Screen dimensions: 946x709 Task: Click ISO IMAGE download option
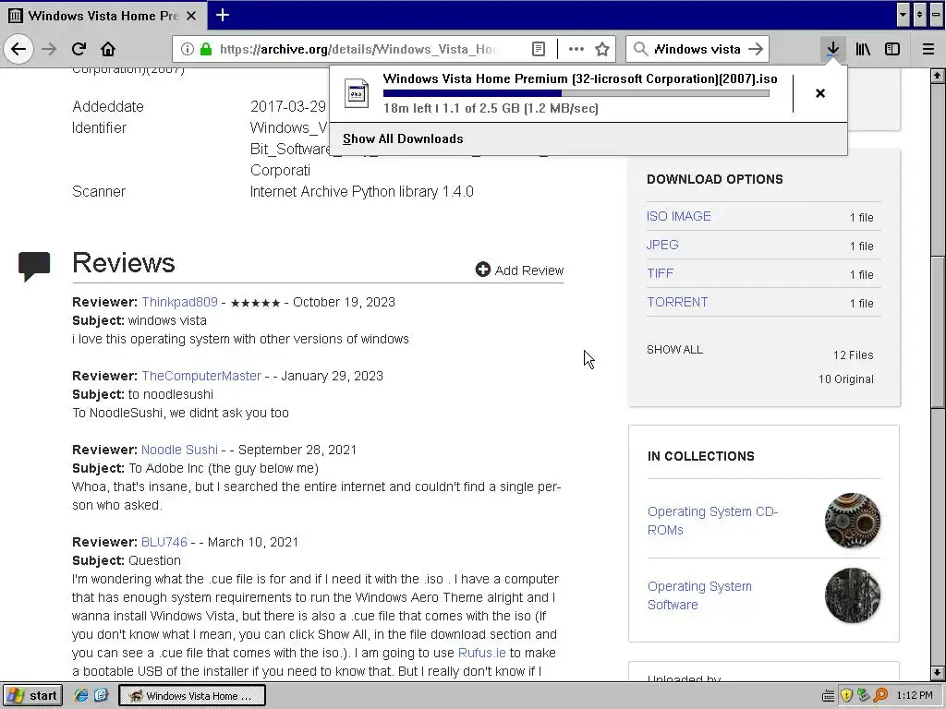(x=679, y=216)
